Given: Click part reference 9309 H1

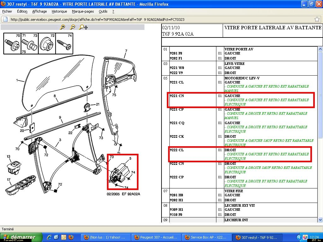Looking at the screenshot, I should coord(176,210).
